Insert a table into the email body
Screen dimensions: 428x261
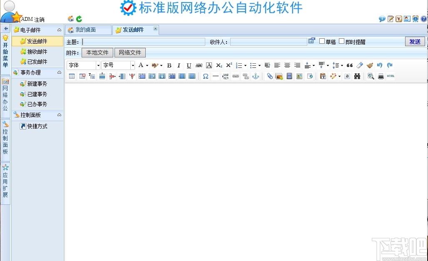point(72,76)
